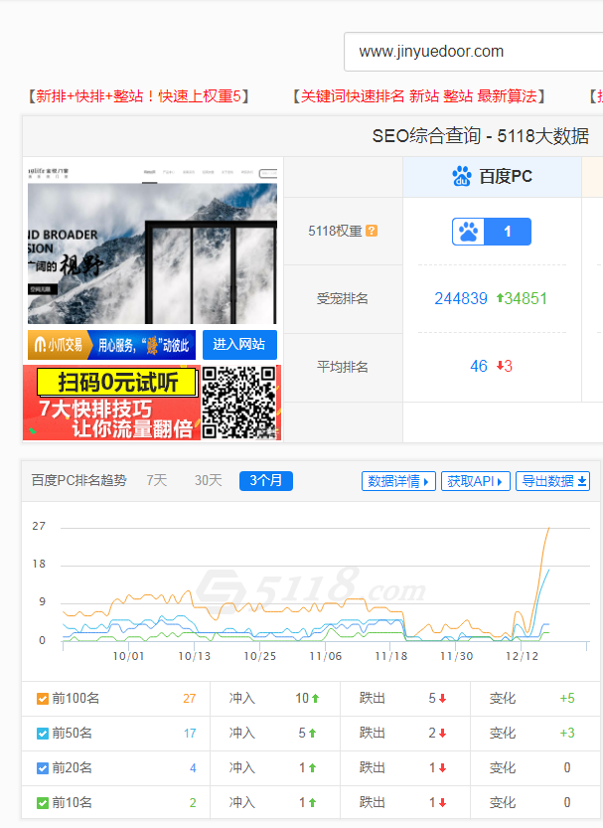Uncheck the 前20名 series checkbox

tap(43, 768)
